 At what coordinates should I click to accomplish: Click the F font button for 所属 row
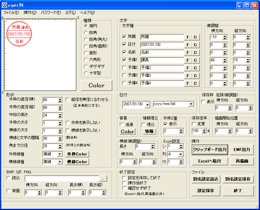[x=188, y=37]
